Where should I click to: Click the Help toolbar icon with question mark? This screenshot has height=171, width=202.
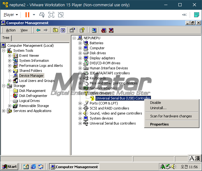pos(82,30)
